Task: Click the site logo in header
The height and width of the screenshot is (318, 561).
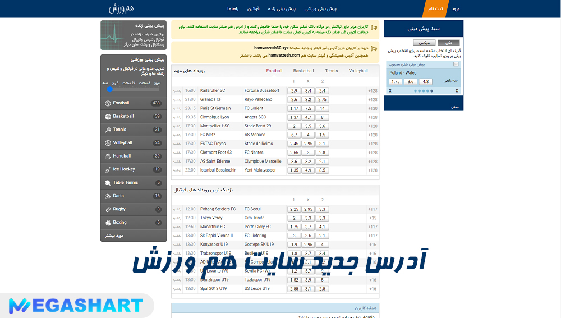Action: point(121,8)
